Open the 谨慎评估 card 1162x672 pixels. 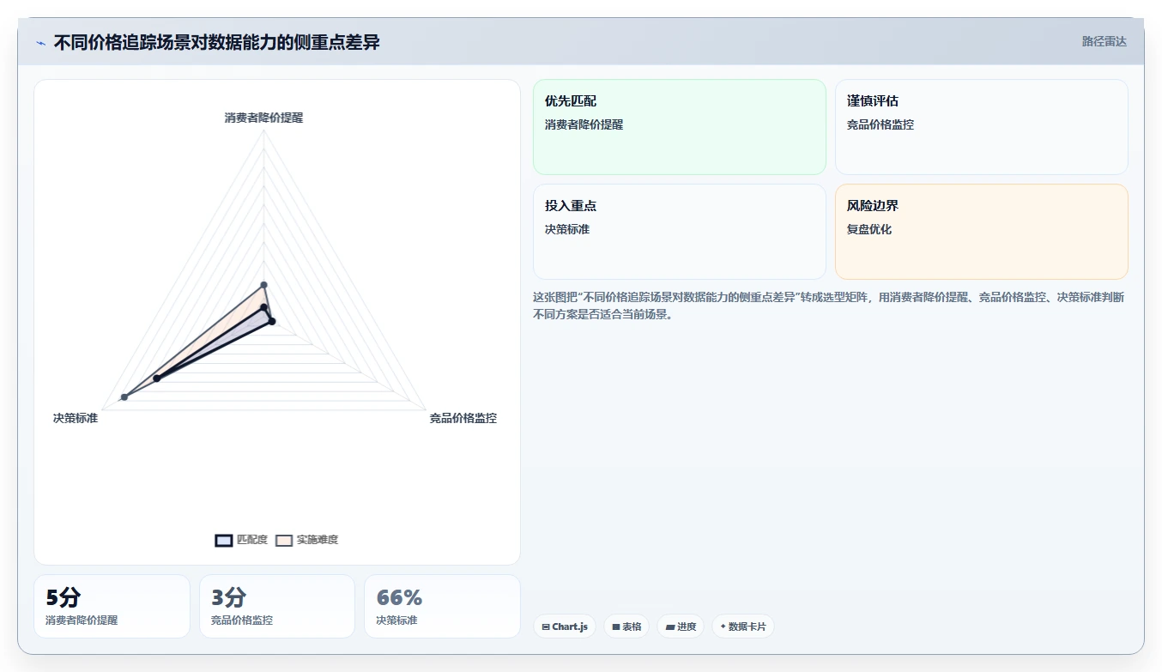(x=981, y=127)
